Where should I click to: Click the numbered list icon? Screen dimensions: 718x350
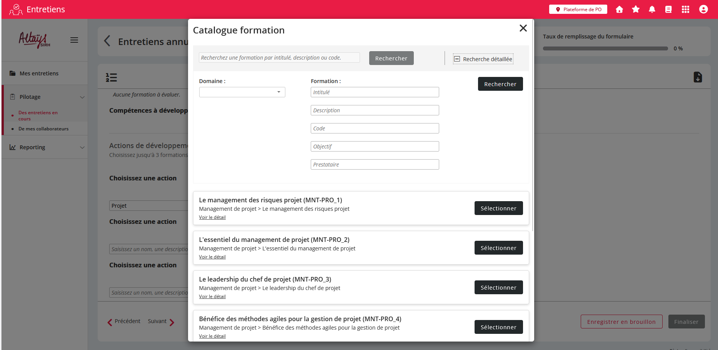(x=112, y=78)
